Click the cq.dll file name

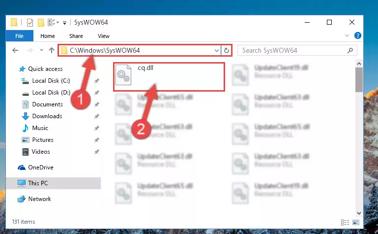[x=145, y=68]
